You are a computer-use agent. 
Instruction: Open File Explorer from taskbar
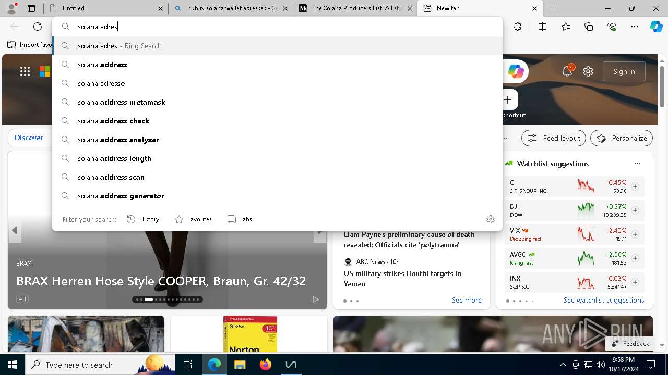coord(240,365)
